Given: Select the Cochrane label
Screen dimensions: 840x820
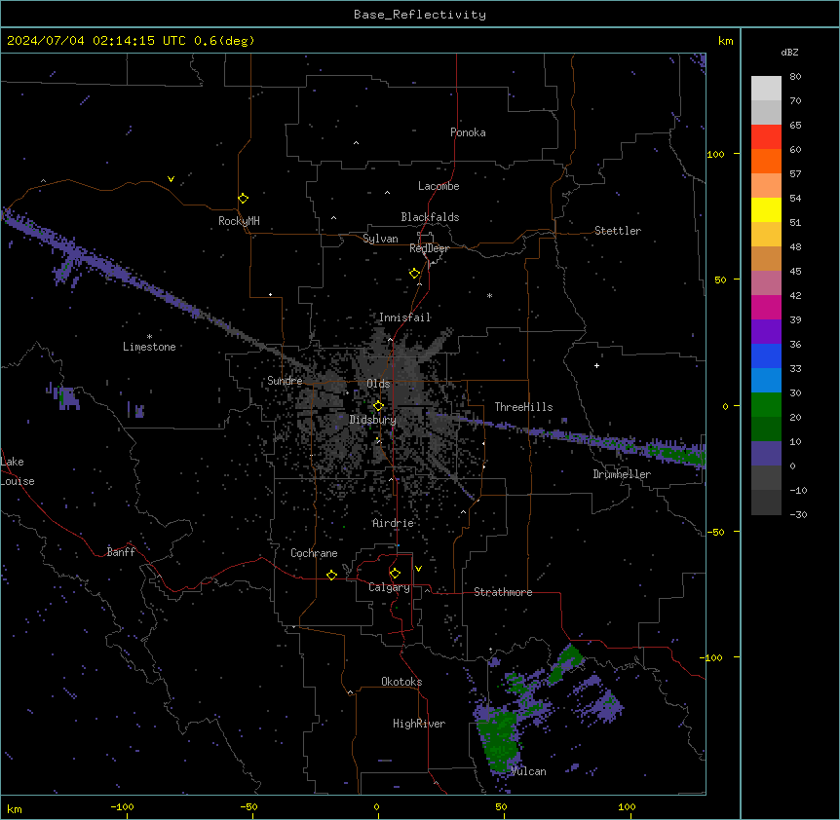Looking at the screenshot, I should click(314, 553).
